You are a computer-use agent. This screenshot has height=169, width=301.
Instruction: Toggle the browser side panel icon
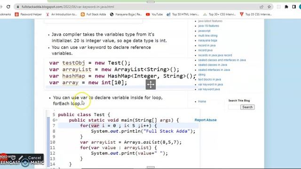tap(294, 7)
